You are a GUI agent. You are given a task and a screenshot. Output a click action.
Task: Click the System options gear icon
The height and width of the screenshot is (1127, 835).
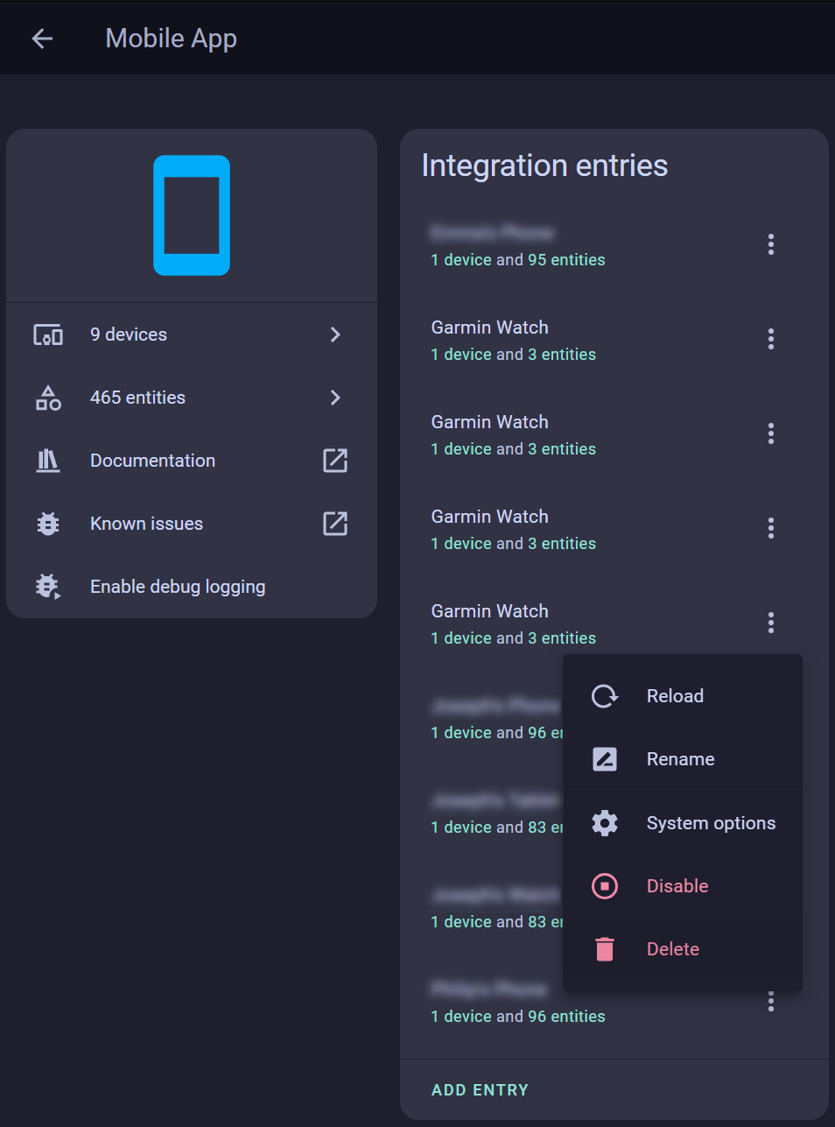pyautogui.click(x=605, y=823)
